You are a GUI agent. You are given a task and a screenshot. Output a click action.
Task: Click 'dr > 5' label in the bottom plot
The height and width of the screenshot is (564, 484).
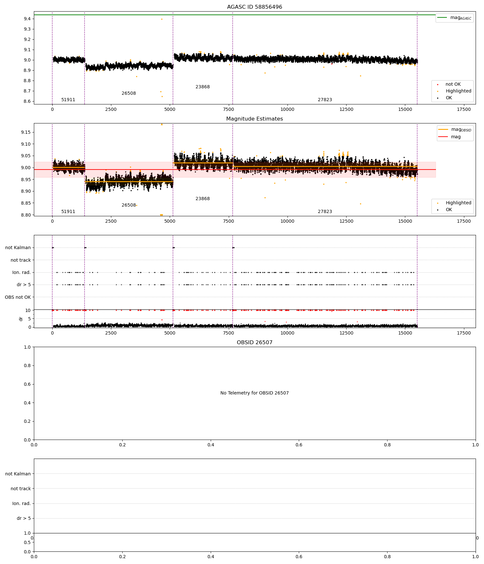(x=24, y=518)
